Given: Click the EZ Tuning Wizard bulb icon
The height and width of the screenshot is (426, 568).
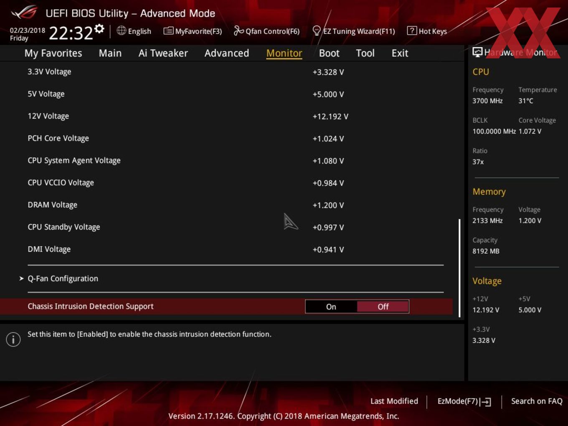Looking at the screenshot, I should pyautogui.click(x=317, y=30).
